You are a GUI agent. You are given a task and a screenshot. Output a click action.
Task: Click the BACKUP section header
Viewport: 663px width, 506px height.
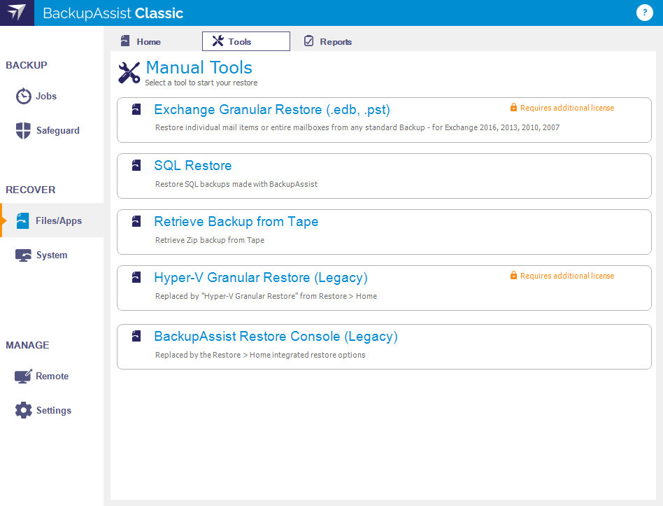(x=26, y=65)
